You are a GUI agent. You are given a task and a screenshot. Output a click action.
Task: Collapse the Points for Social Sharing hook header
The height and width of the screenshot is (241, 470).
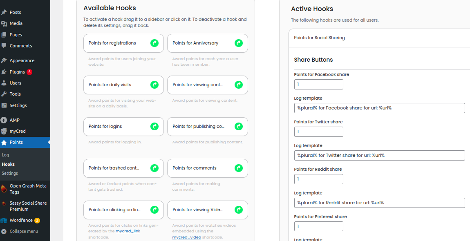tap(379, 38)
